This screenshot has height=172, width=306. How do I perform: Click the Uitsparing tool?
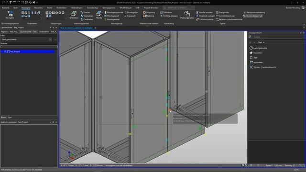tap(149, 12)
